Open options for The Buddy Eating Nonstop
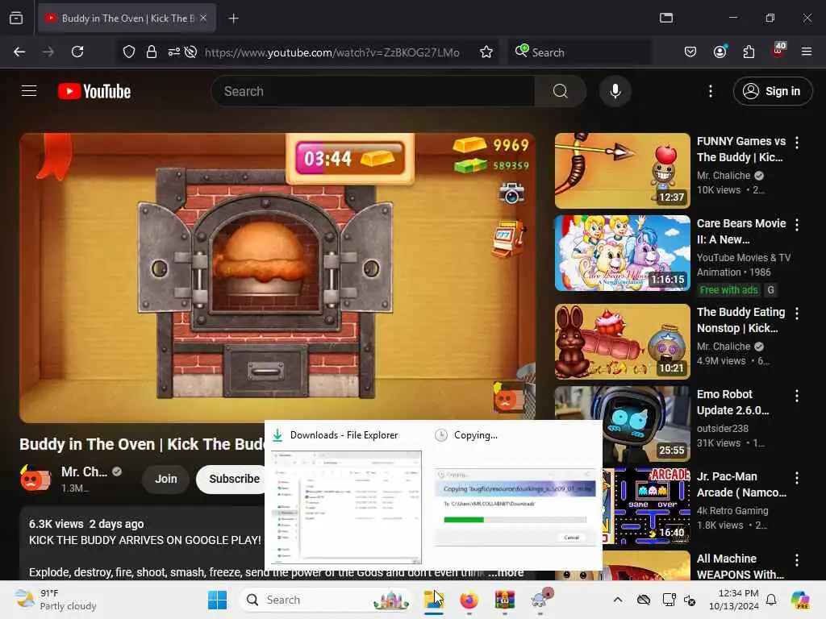This screenshot has height=619, width=826. [796, 314]
